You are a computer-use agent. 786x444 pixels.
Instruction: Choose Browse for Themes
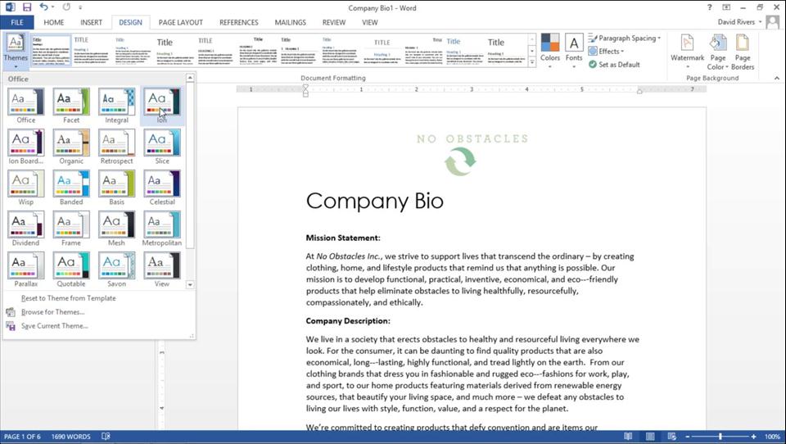click(x=52, y=312)
